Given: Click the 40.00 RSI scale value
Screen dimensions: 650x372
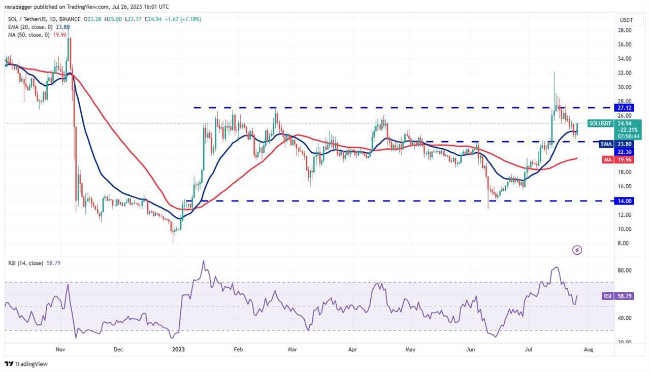Looking at the screenshot, I should point(625,318).
